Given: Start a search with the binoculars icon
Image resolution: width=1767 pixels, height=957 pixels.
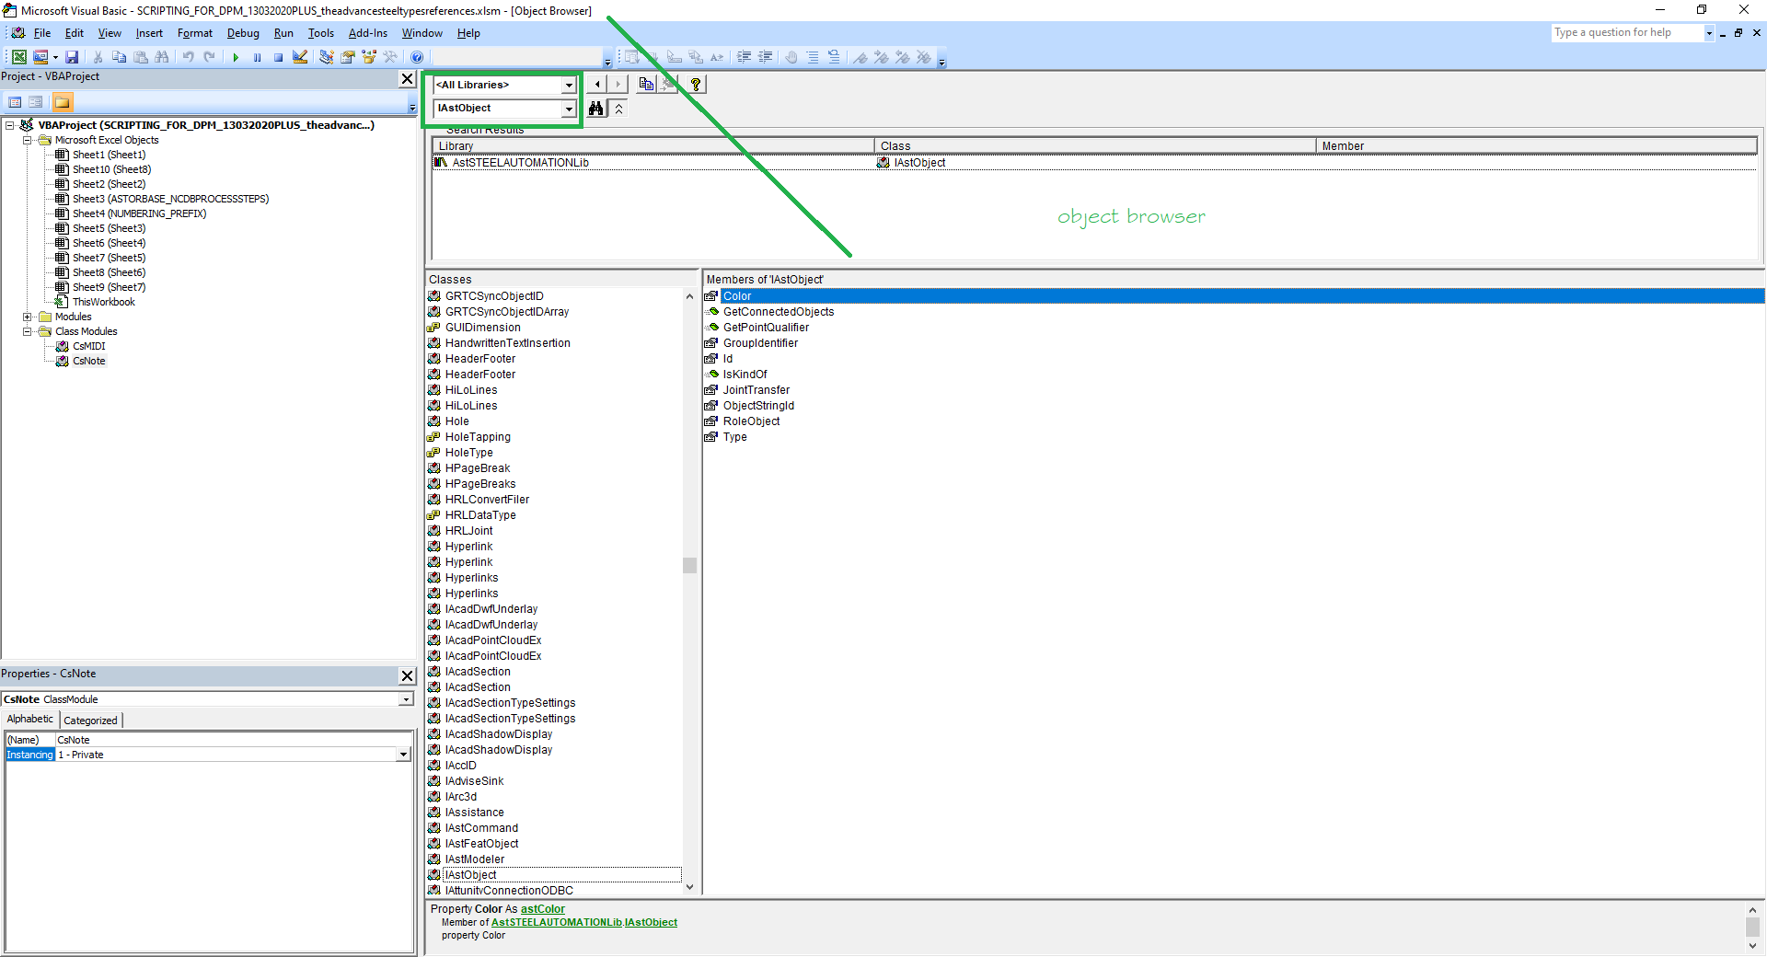Looking at the screenshot, I should [x=596, y=108].
